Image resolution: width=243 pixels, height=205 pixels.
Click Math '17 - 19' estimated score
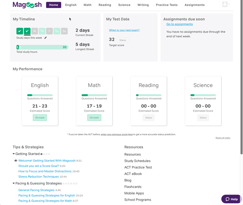point(94,106)
